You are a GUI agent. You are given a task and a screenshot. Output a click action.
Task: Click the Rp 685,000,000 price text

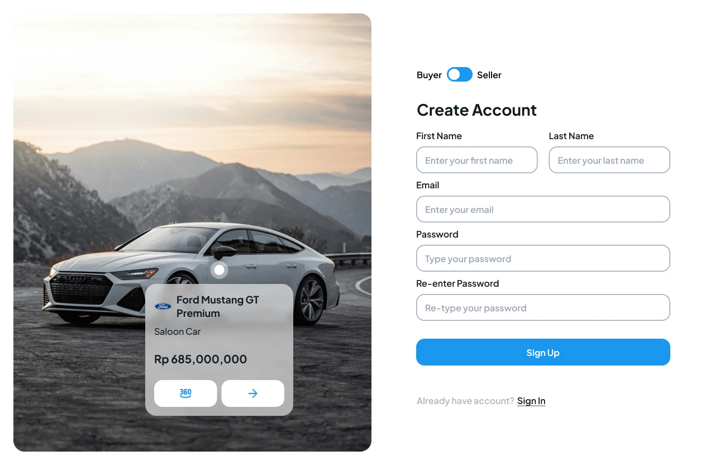coord(201,359)
